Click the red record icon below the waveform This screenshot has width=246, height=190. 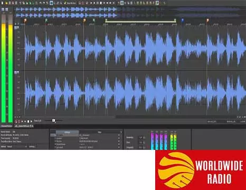pos(16,121)
